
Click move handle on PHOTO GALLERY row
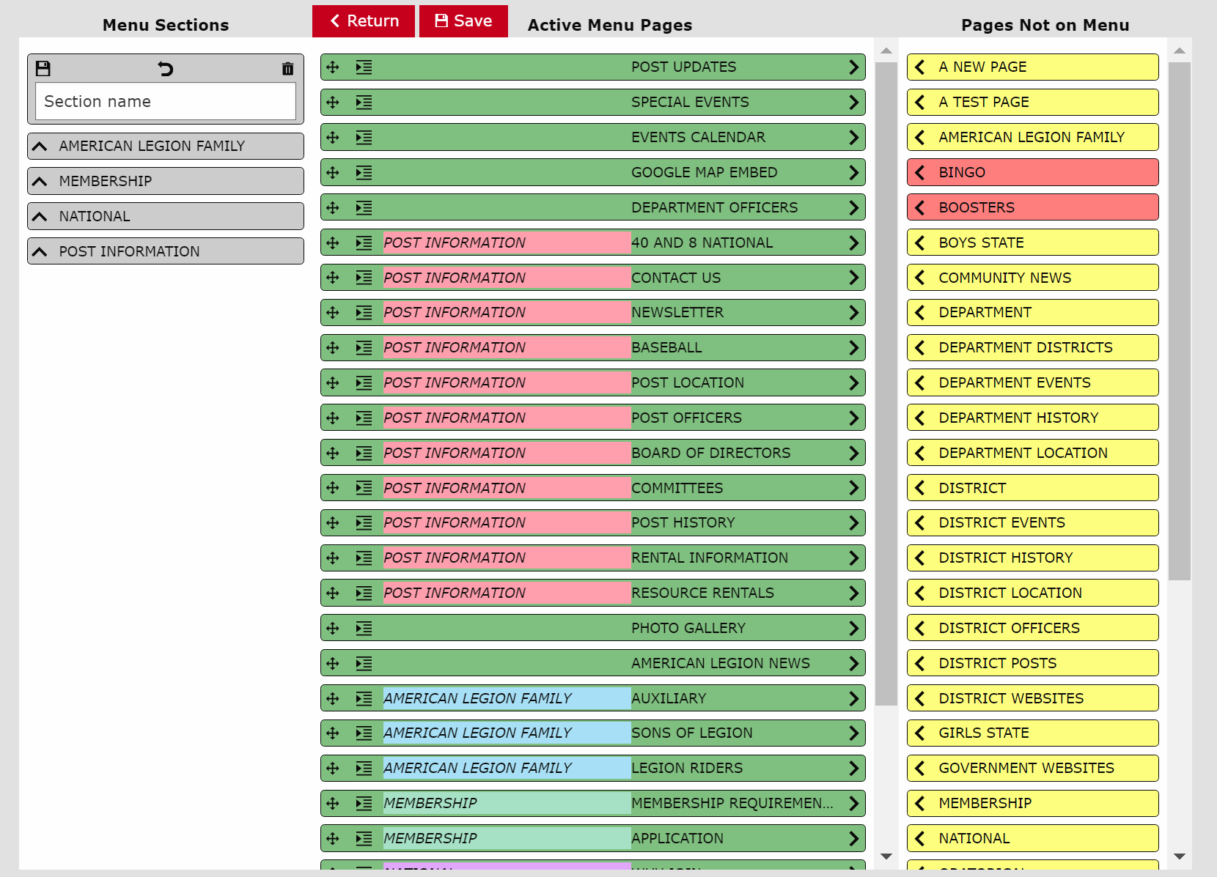tap(333, 629)
